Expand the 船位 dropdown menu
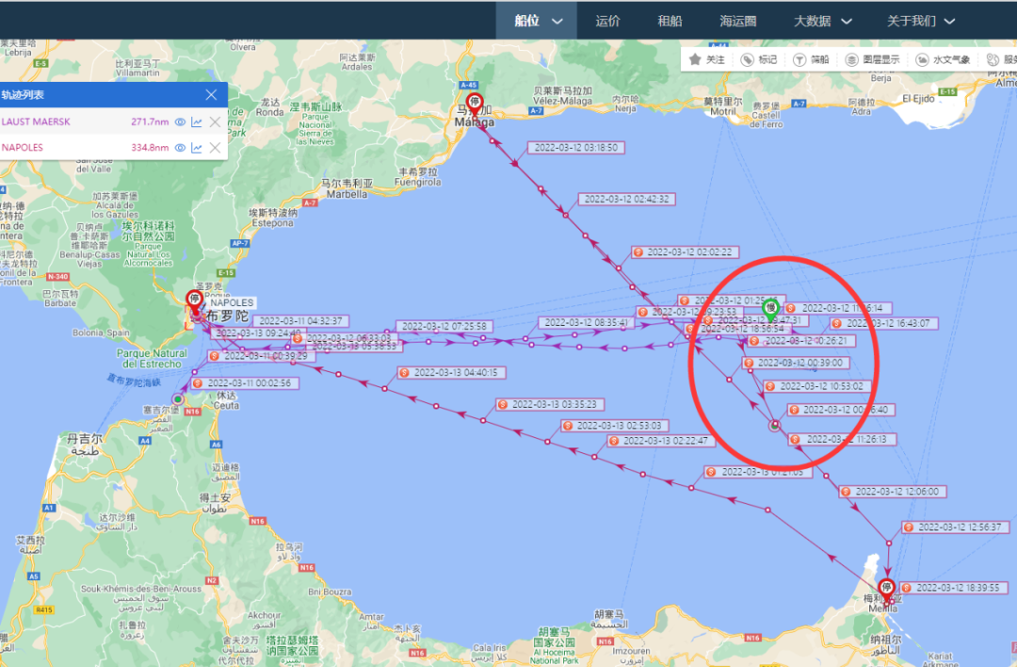Screen dimensions: 1017x667 [x=539, y=21]
